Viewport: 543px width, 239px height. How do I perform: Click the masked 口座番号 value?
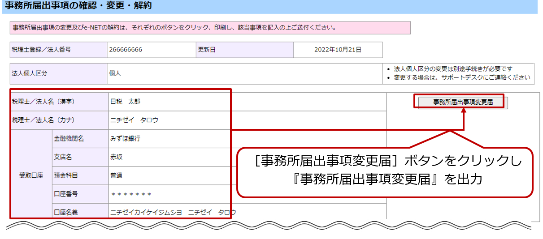130,194
